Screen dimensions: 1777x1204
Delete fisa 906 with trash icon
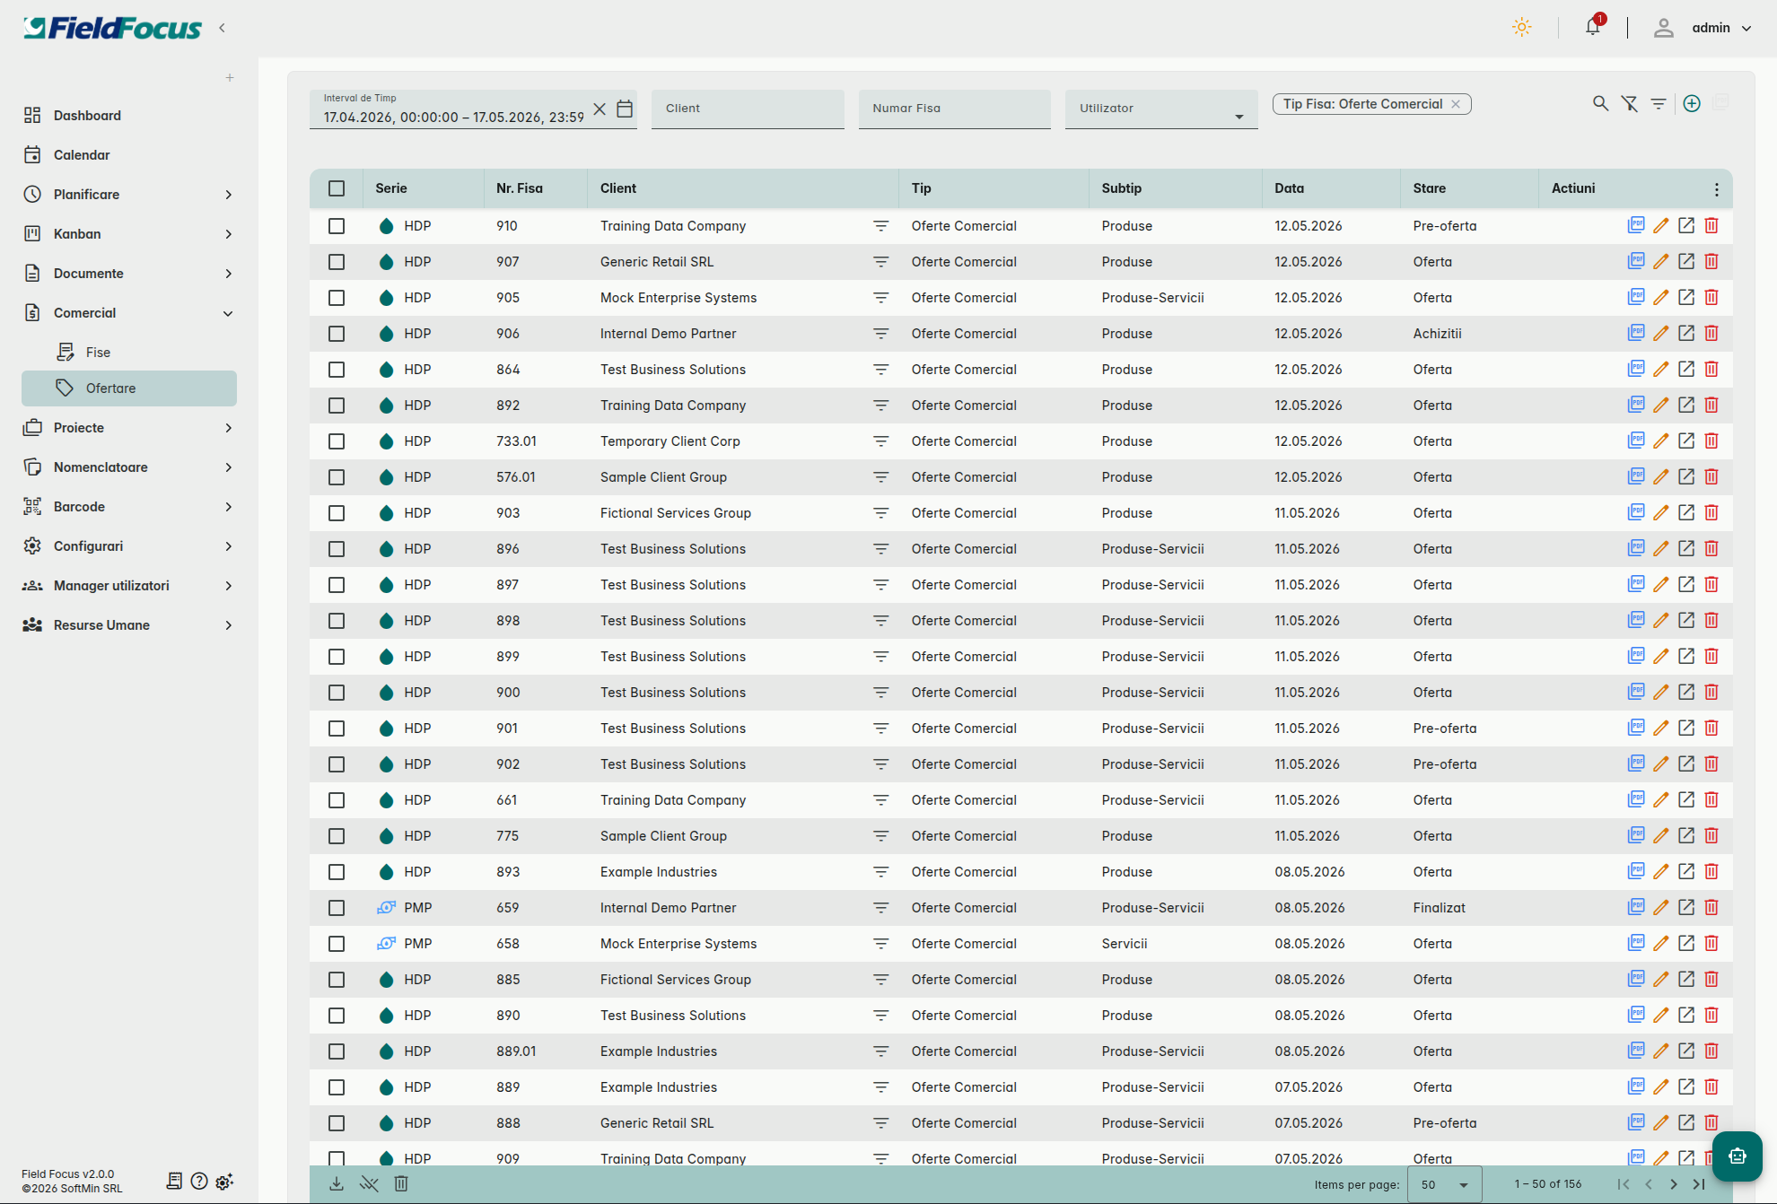(1711, 333)
